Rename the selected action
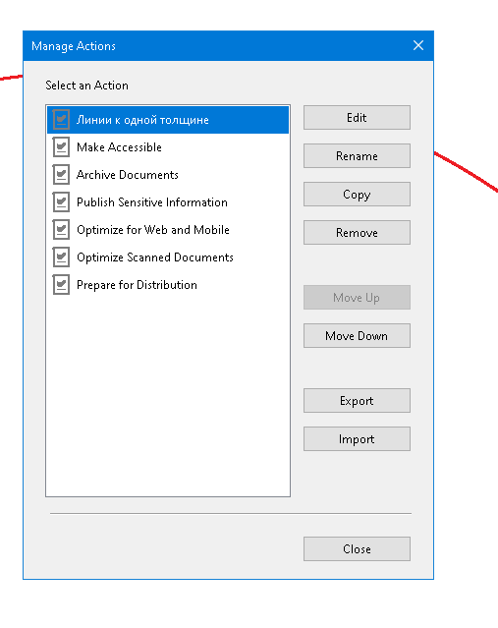The image size is (498, 628). [357, 156]
